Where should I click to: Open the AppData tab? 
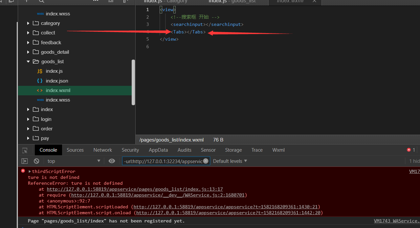point(158,150)
